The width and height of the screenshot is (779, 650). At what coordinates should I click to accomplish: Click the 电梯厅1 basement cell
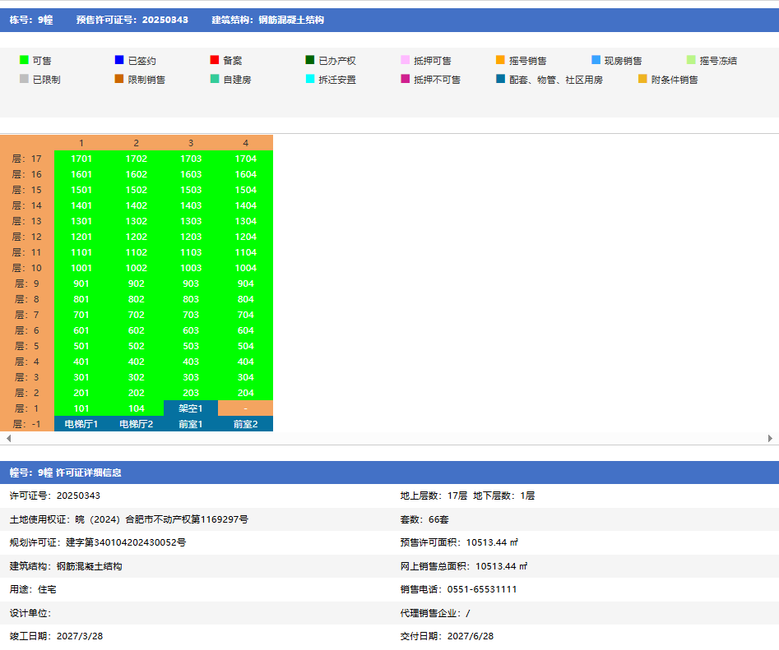coord(81,424)
